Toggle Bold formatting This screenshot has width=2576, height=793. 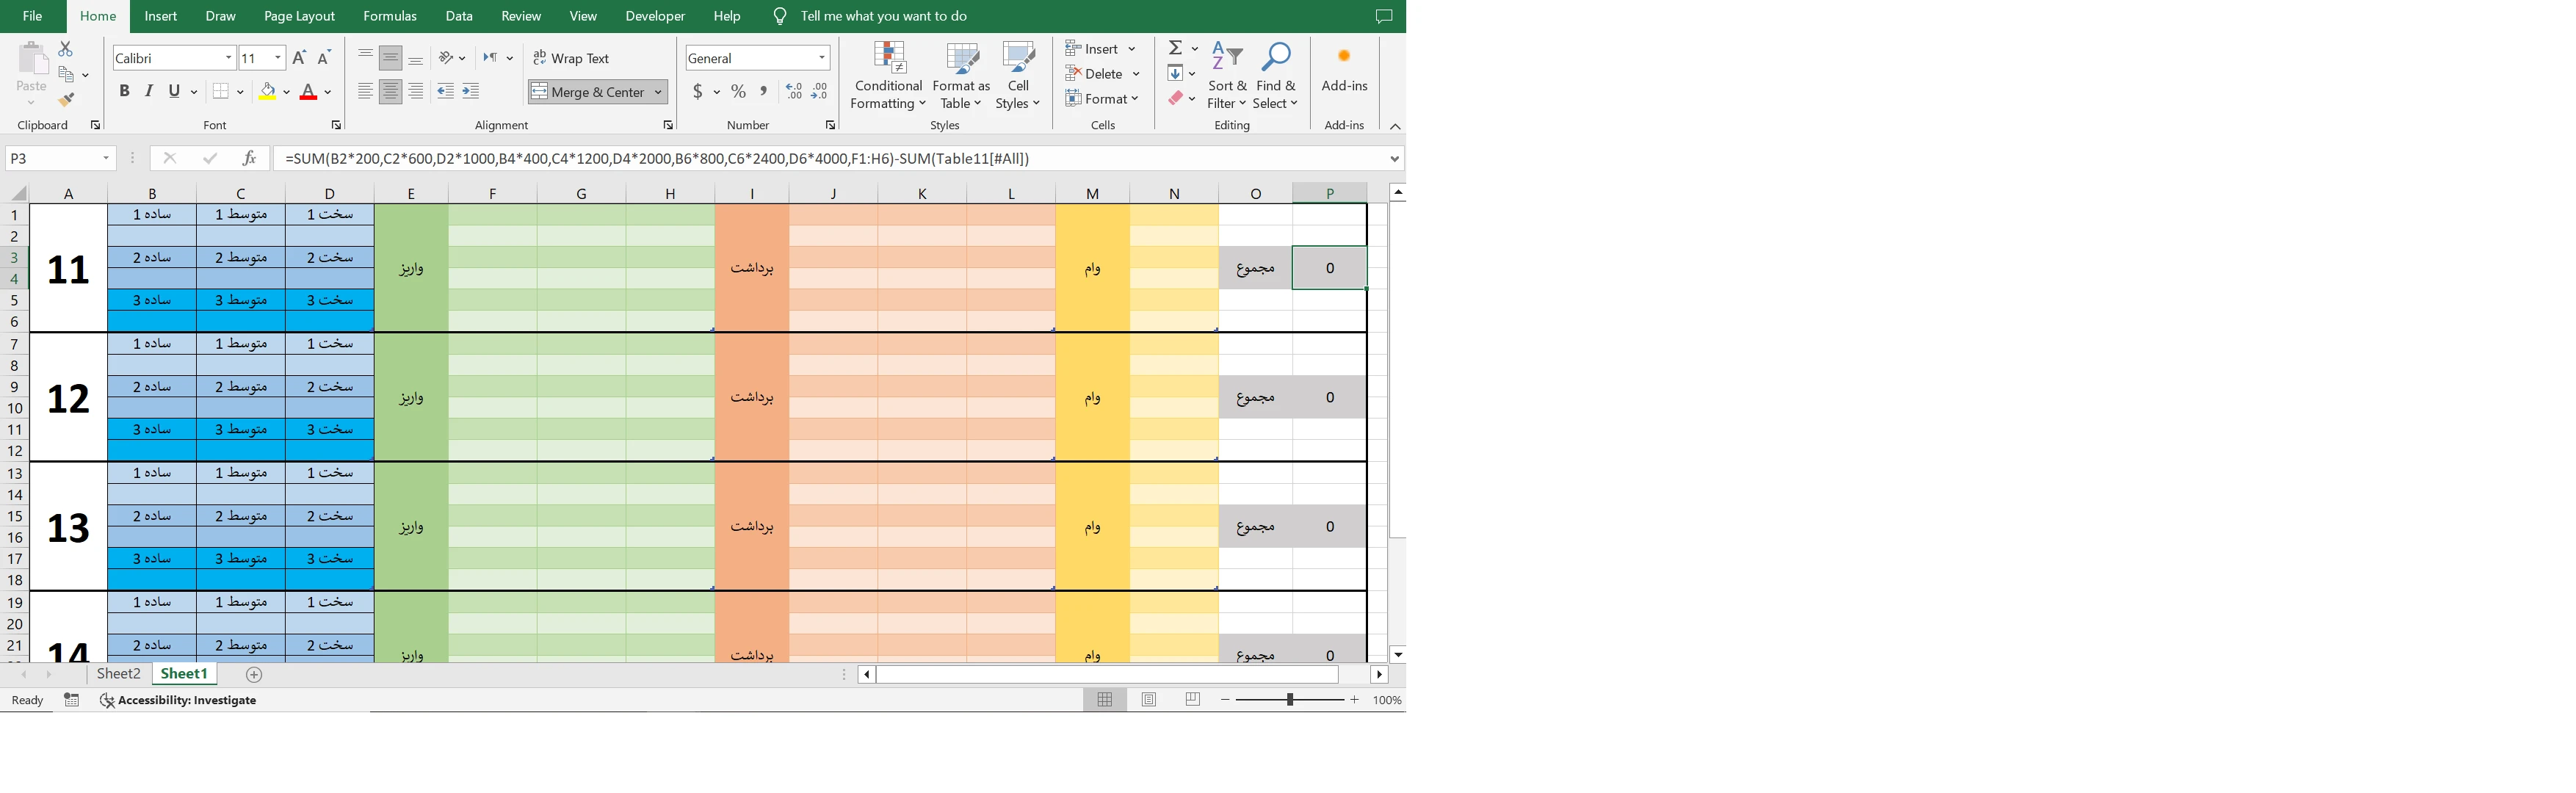pos(124,91)
